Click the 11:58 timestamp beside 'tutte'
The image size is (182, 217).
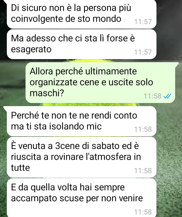[143, 171]
